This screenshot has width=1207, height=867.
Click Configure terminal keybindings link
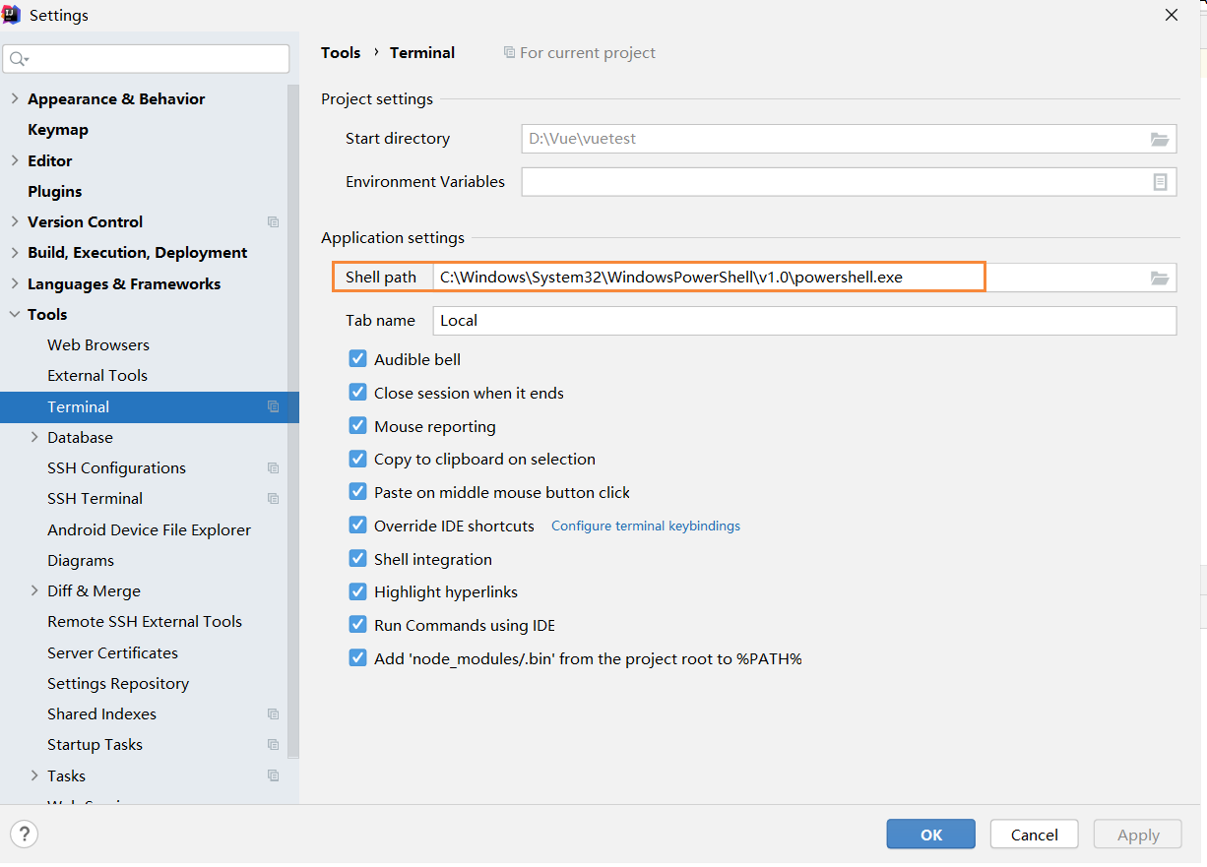pyautogui.click(x=646, y=526)
